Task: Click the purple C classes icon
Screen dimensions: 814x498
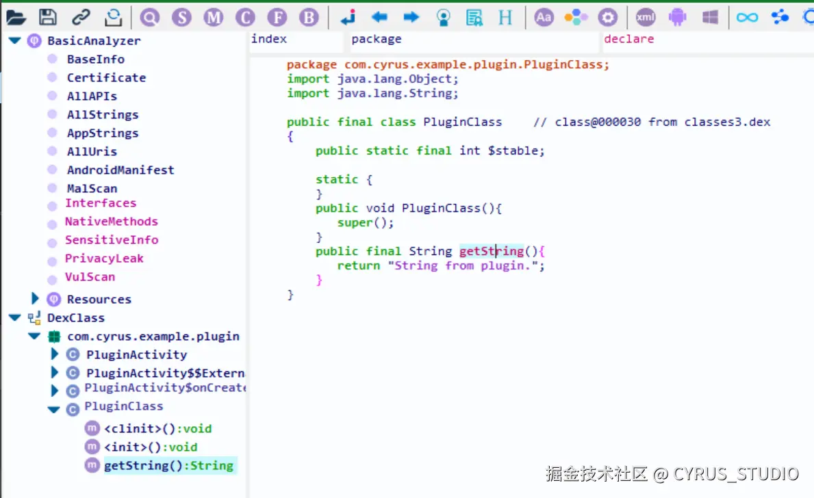Action: (x=245, y=18)
